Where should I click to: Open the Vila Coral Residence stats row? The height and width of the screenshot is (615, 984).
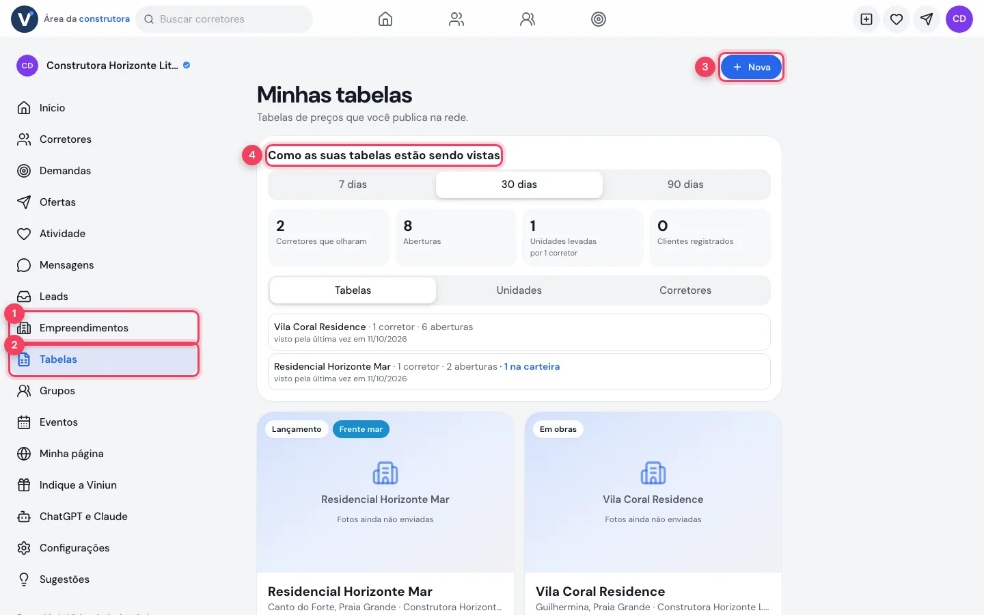point(519,332)
